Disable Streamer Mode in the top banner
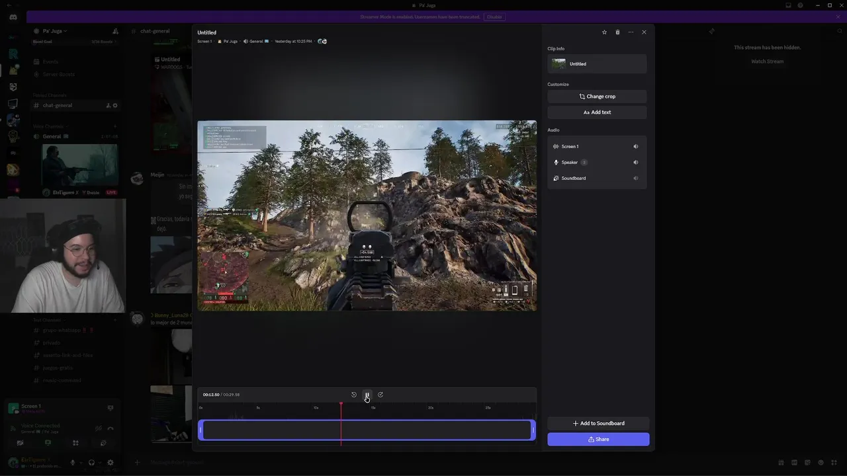The image size is (847, 476). click(494, 17)
